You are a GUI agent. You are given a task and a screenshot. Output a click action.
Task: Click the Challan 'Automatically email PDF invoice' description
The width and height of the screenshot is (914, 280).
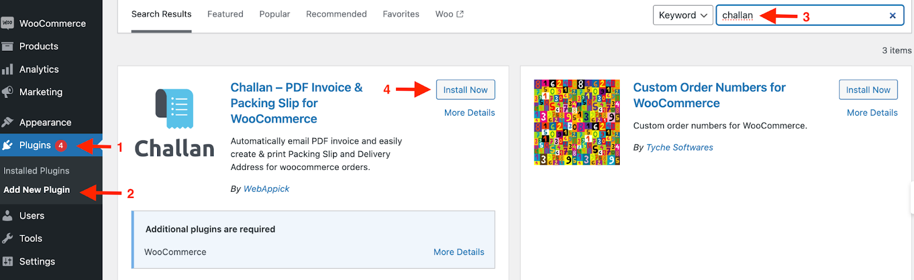pyautogui.click(x=316, y=154)
